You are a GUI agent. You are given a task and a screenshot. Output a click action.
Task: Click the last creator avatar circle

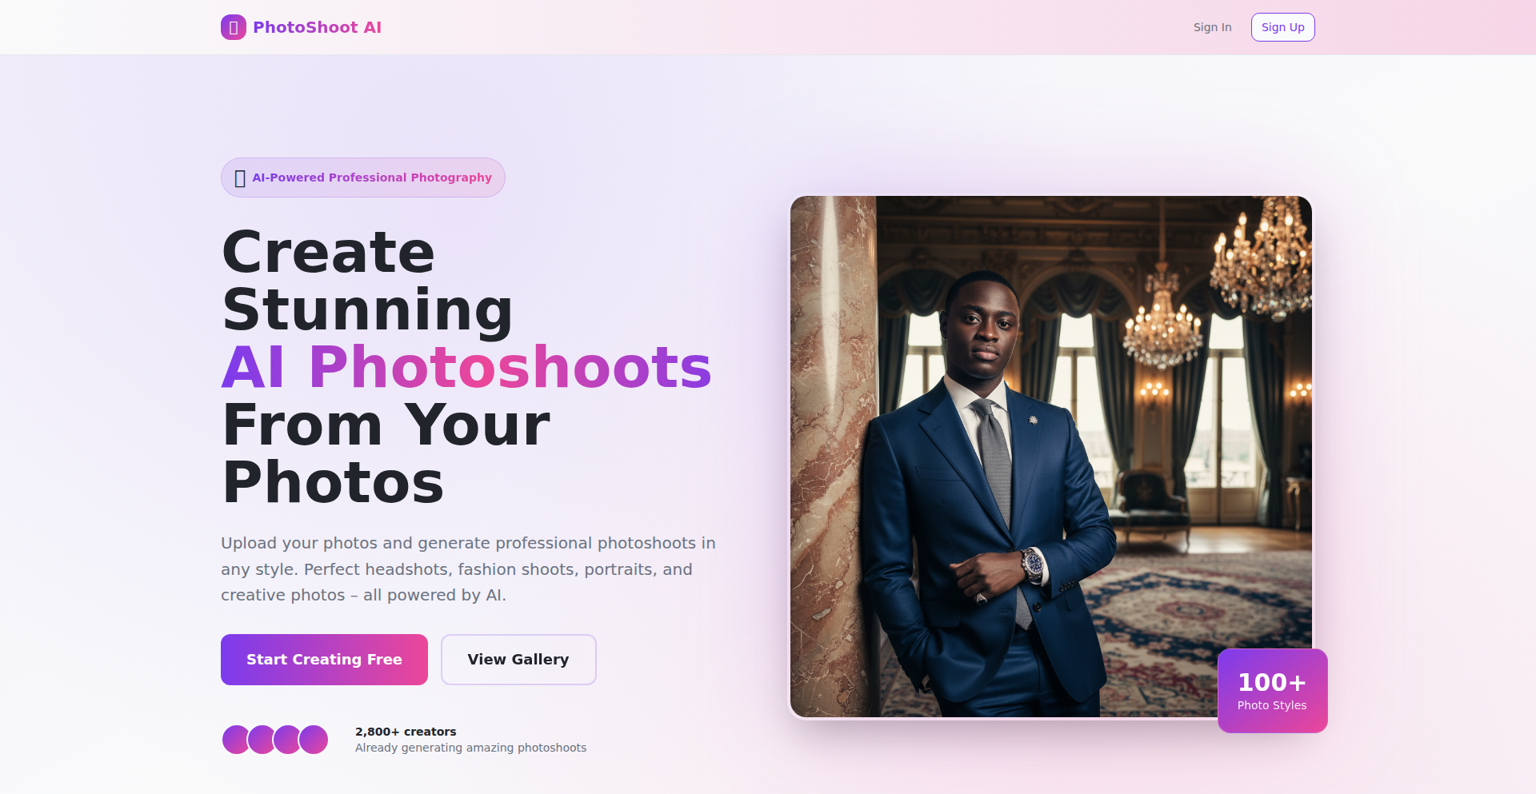pos(314,740)
